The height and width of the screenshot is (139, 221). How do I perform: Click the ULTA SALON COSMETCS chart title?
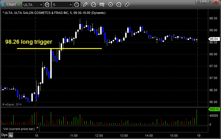[54, 13]
